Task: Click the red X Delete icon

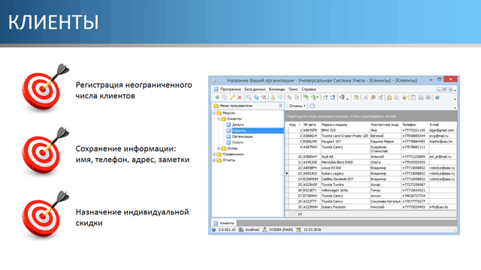Action: pos(240,97)
